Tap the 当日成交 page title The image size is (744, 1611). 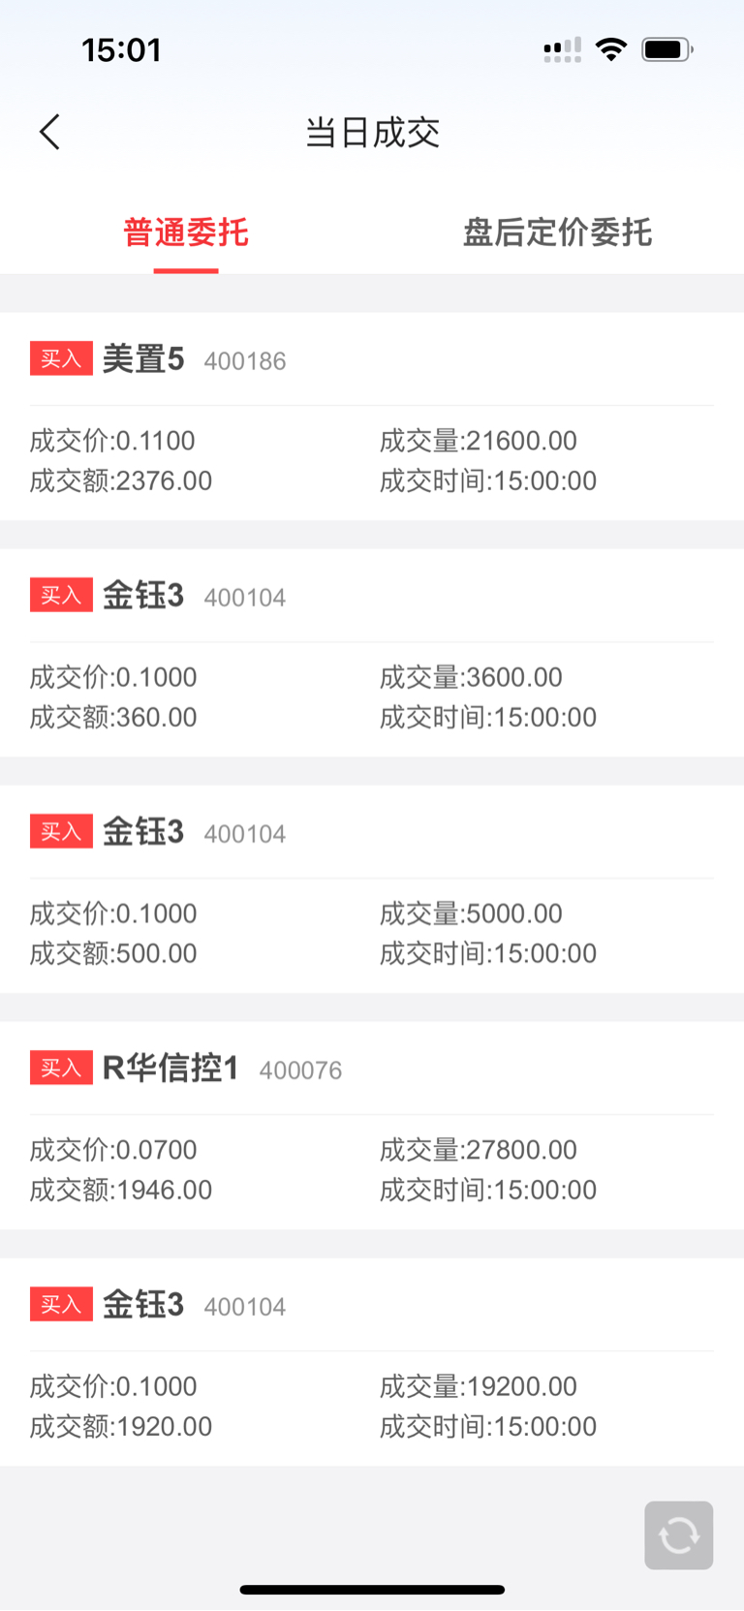point(372,133)
